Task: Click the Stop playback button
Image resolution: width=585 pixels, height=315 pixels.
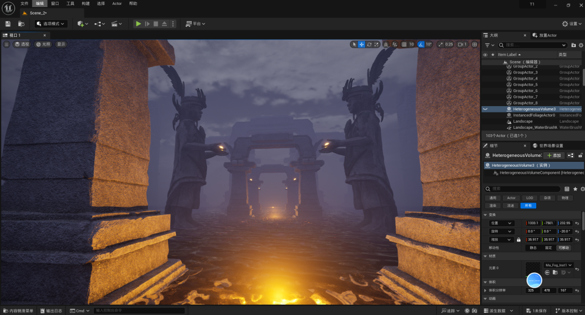Action: tap(156, 24)
